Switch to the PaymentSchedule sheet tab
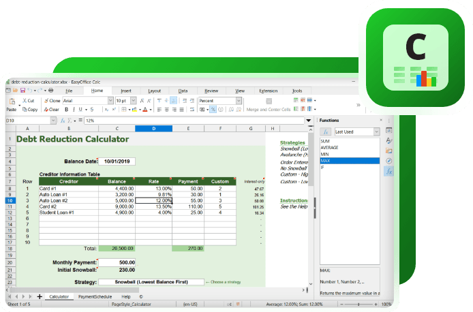 point(95,297)
